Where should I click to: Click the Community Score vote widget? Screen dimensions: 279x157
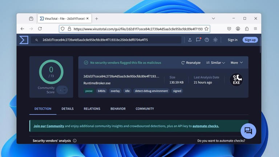(x=62, y=90)
